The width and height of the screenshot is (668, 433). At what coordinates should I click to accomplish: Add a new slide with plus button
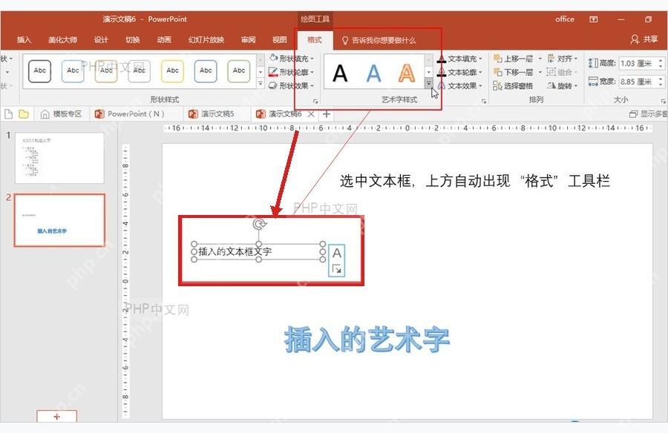(56, 417)
